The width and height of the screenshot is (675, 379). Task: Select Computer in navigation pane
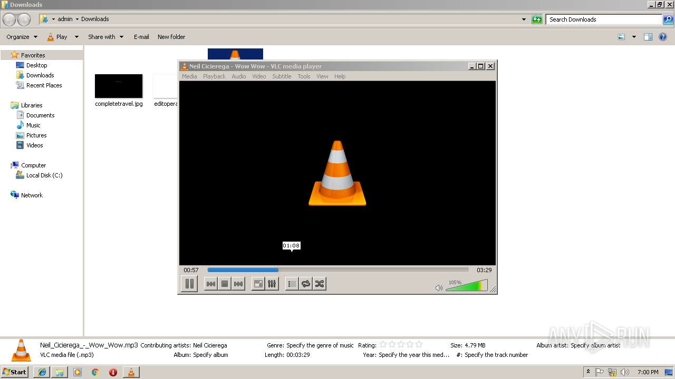pos(33,165)
